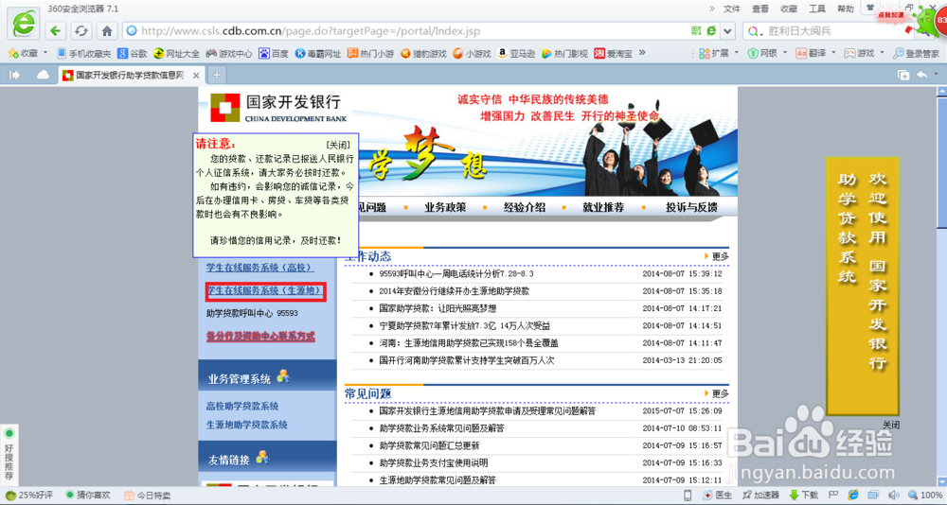The height and width of the screenshot is (505, 947).
Task: Click the address bar URL field
Action: 404,31
